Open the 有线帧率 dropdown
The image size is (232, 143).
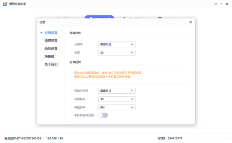pos(117,99)
